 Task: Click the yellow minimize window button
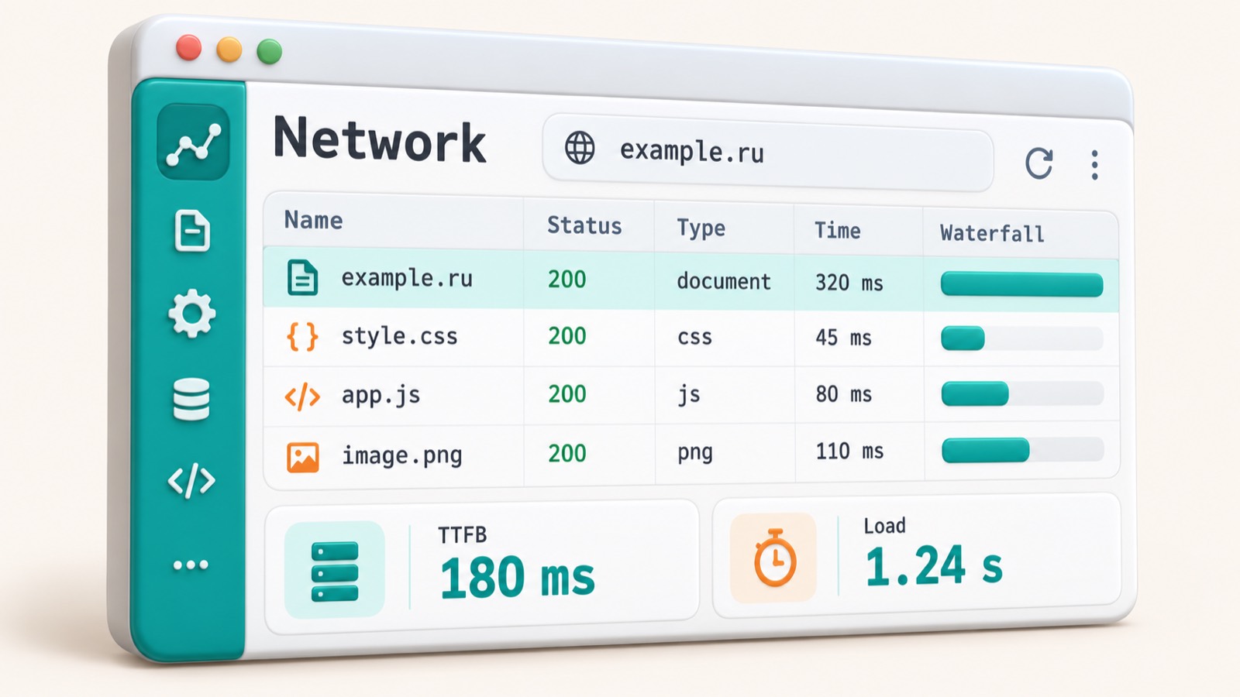(x=229, y=50)
